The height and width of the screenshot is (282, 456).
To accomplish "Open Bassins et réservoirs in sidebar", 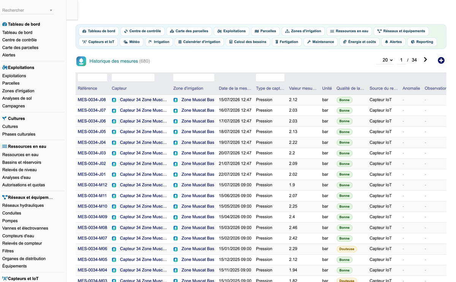I will point(22,162).
